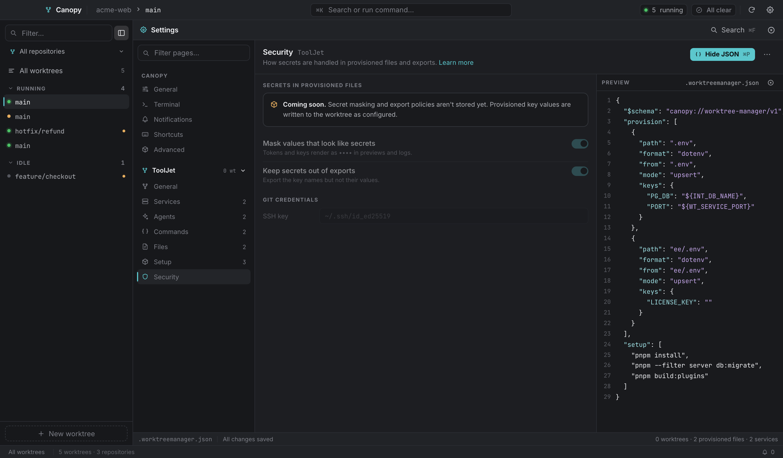Select the highlighted main worktree

[x=66, y=102]
